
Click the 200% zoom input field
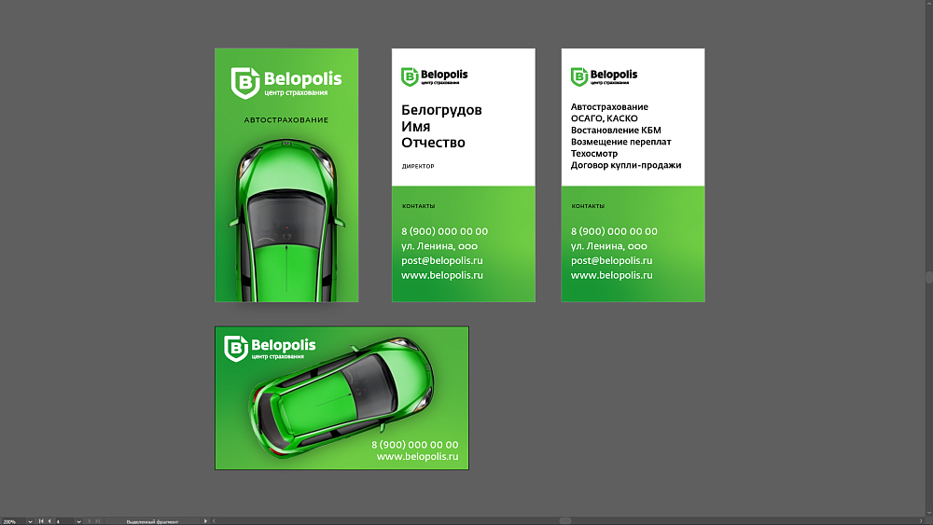12,521
